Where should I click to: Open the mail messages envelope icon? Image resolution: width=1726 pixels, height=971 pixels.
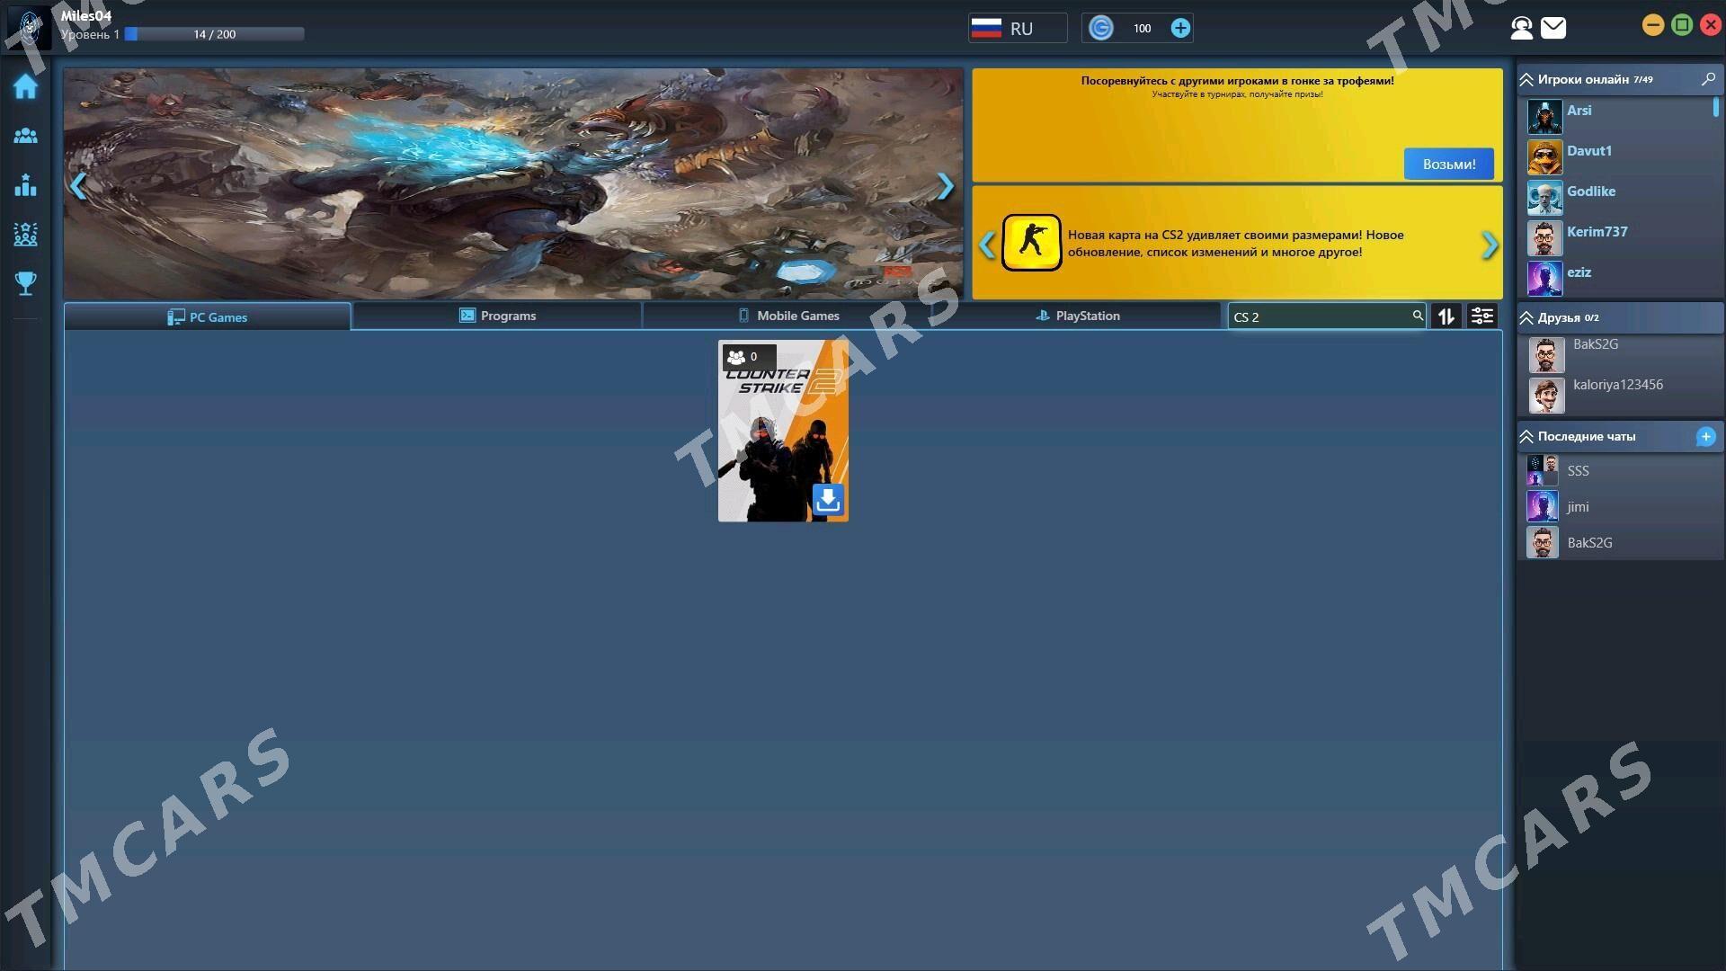(x=1553, y=28)
